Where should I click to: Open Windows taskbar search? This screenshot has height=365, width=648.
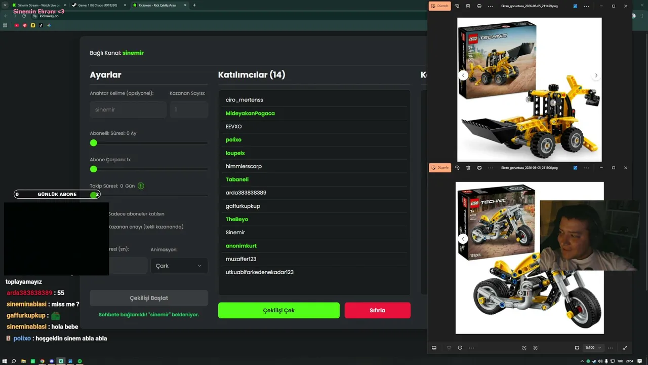(x=14, y=361)
